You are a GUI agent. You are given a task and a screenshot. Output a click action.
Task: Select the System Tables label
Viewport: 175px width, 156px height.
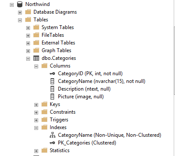click(57, 27)
